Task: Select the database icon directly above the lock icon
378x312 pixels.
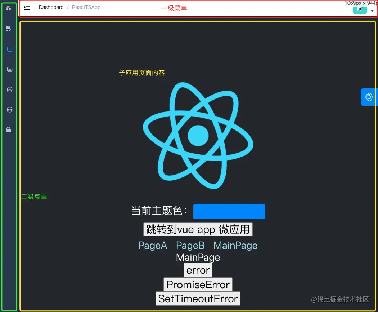Action: 10,110
